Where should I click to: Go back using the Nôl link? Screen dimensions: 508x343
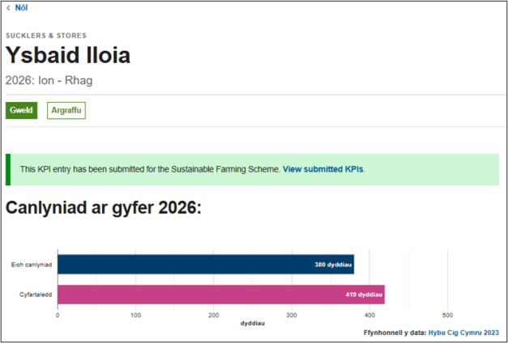point(21,7)
